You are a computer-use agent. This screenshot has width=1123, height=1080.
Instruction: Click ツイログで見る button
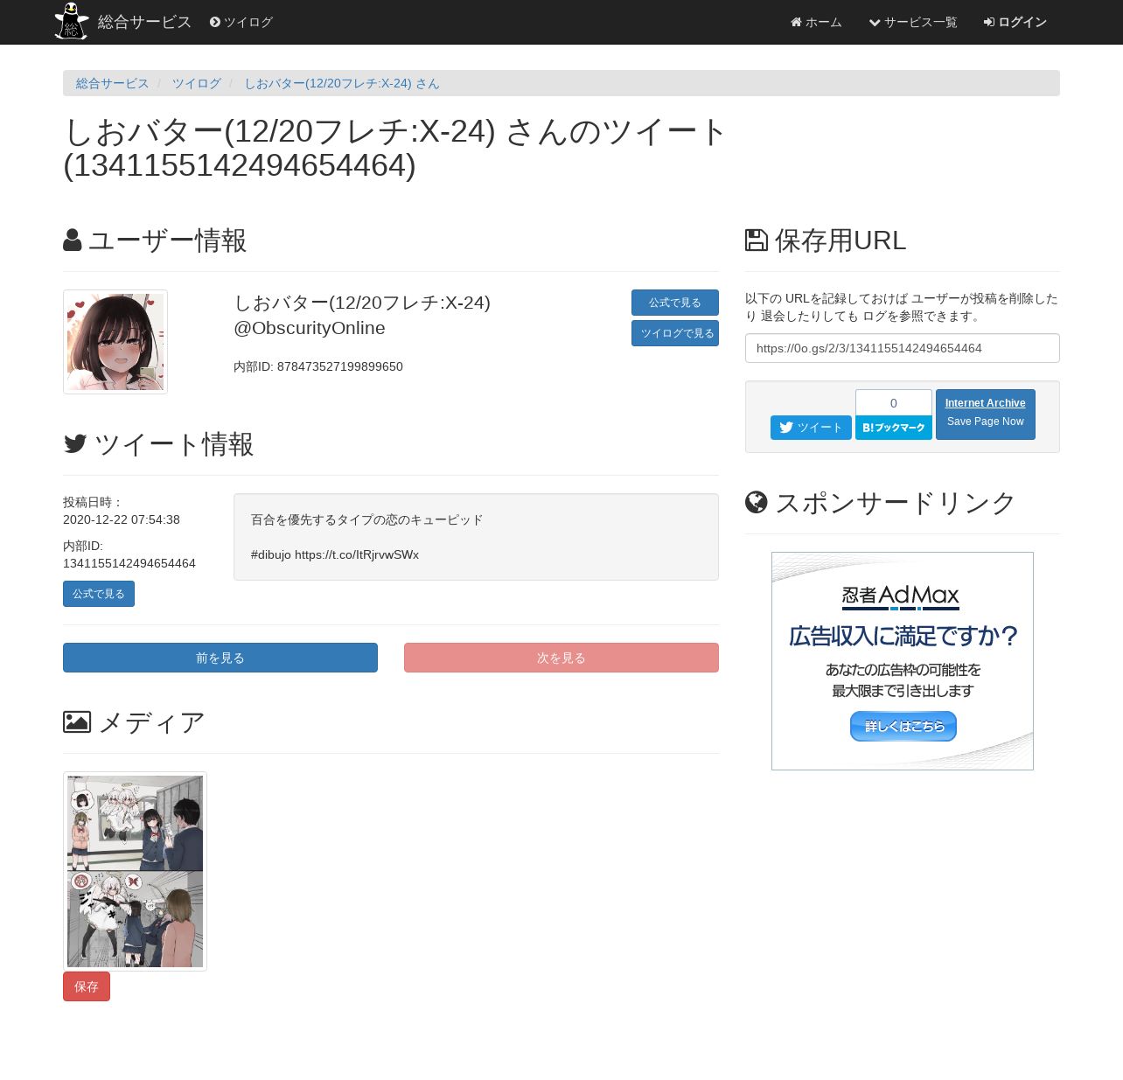[x=675, y=333]
